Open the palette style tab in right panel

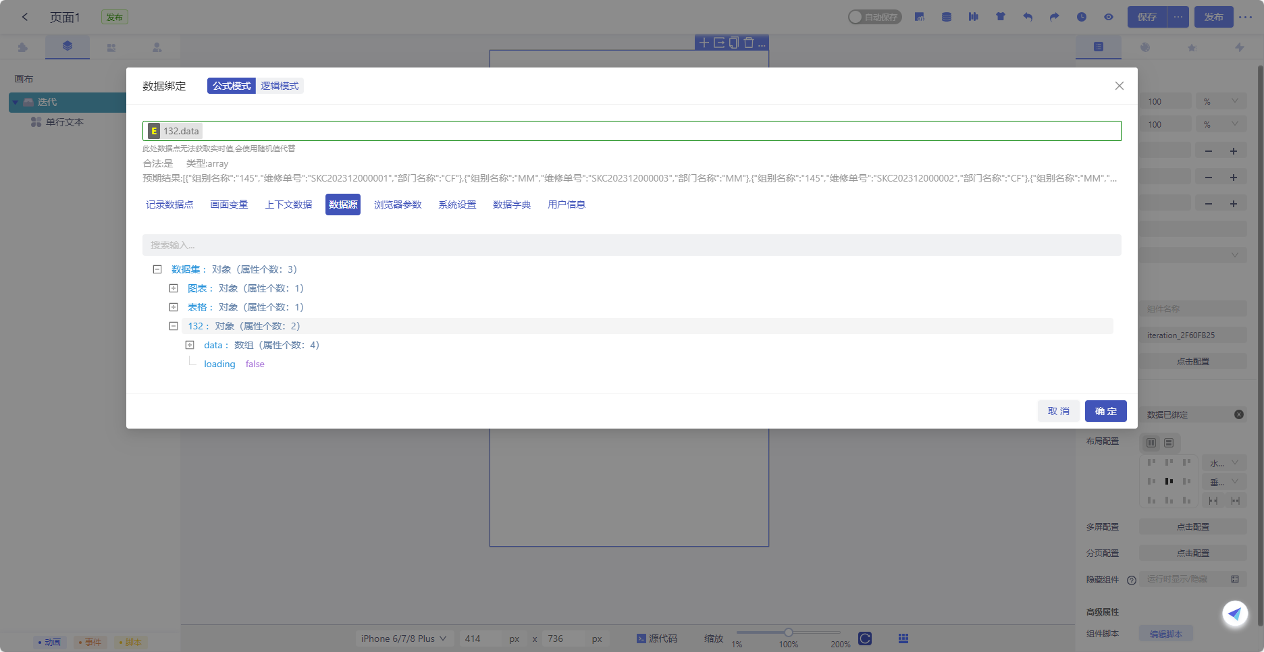1145,47
